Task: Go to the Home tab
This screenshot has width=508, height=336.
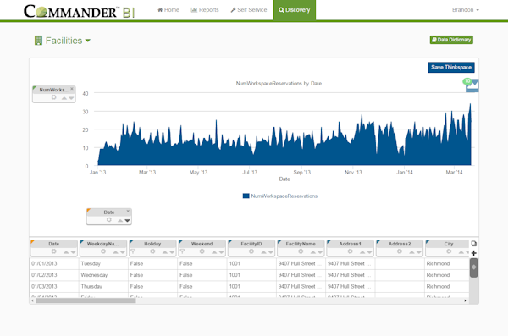Action: [168, 10]
